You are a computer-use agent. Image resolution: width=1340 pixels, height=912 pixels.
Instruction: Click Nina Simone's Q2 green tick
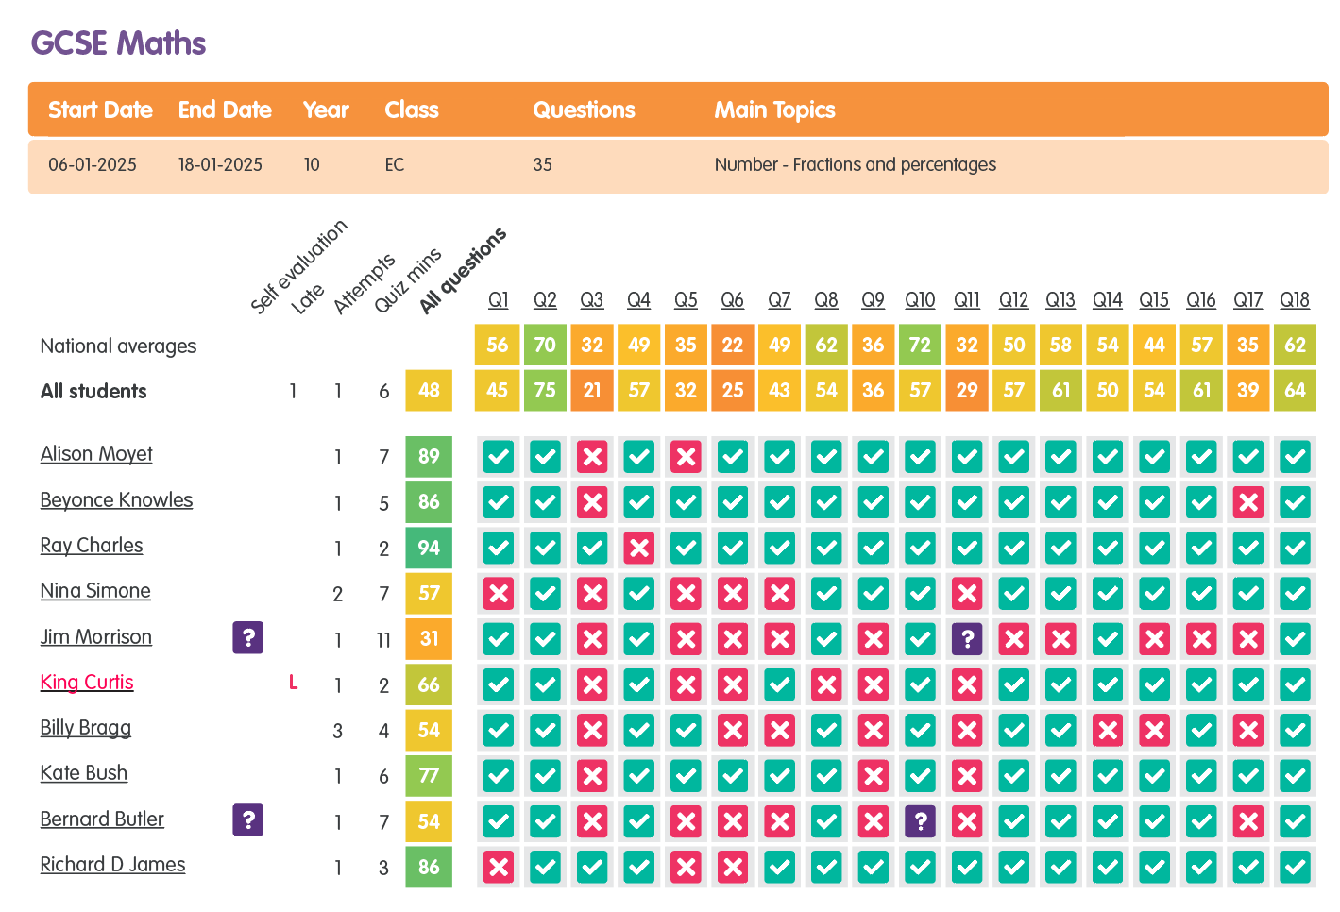pos(545,594)
